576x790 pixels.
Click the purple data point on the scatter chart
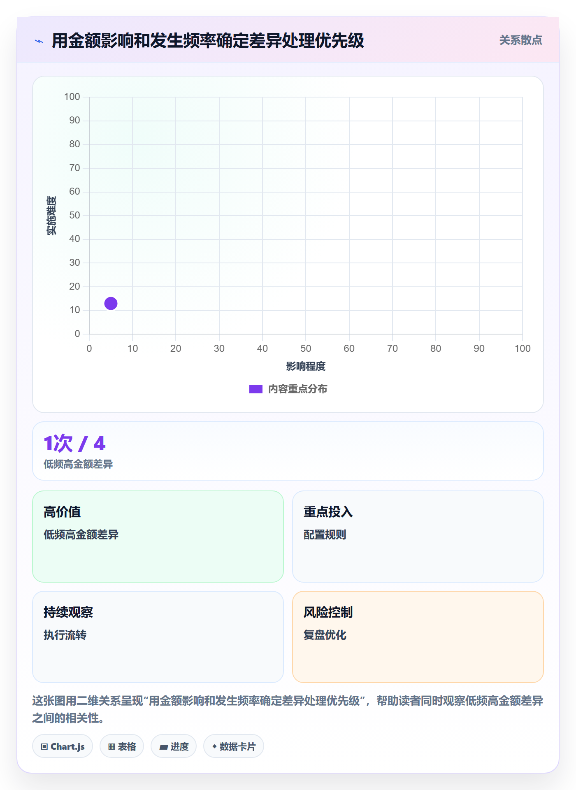pyautogui.click(x=111, y=303)
